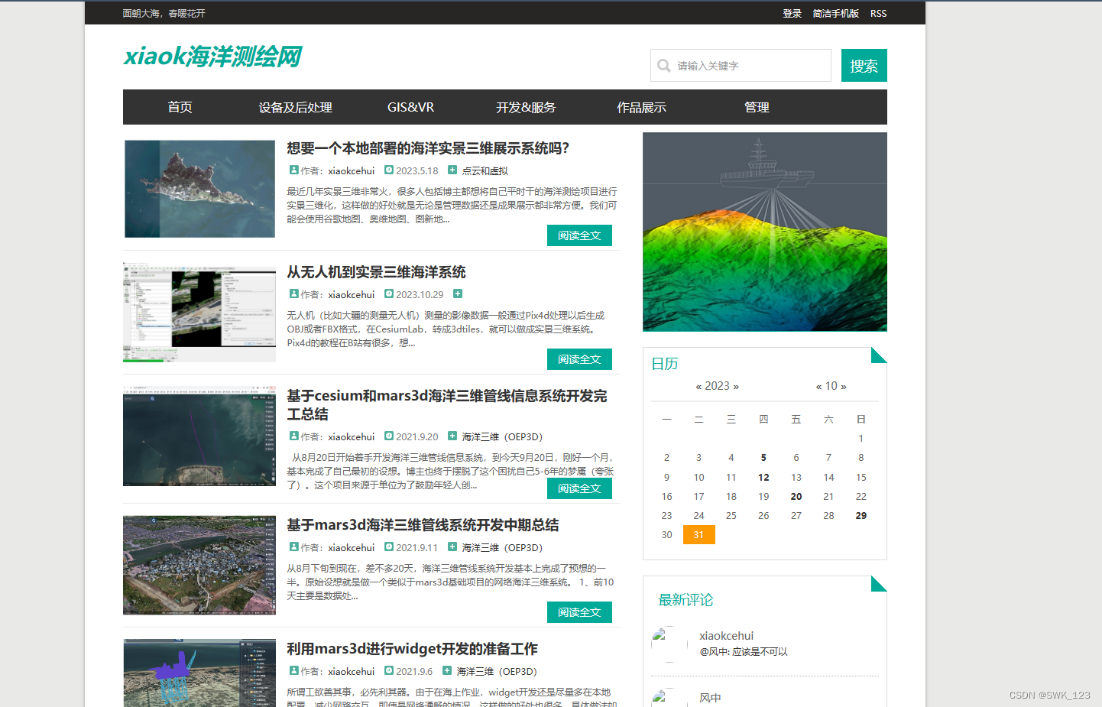Select bold calendar day 20

click(796, 497)
